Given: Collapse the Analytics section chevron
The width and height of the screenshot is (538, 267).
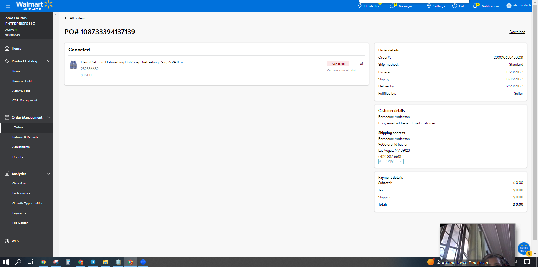Looking at the screenshot, I should click(49, 174).
